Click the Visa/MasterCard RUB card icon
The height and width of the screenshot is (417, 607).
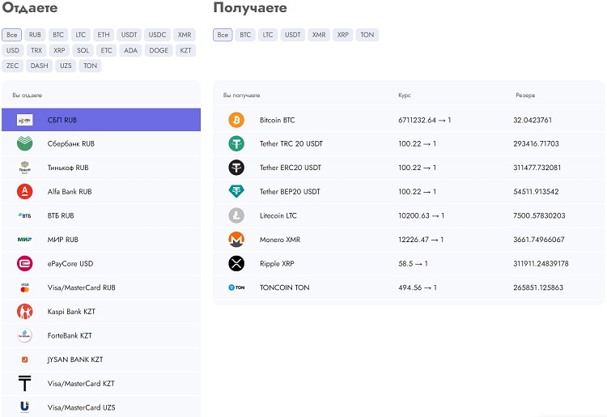[x=25, y=287]
